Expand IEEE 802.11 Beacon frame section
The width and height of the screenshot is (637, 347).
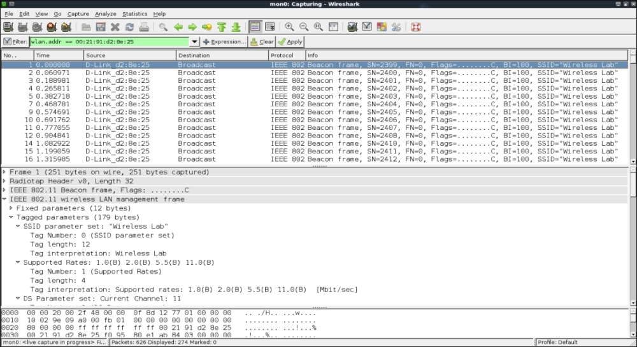4,190
